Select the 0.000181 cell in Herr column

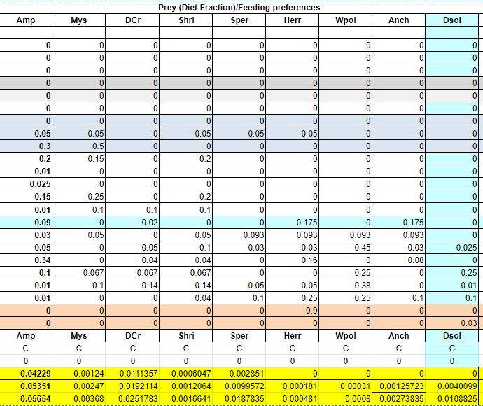click(x=293, y=386)
